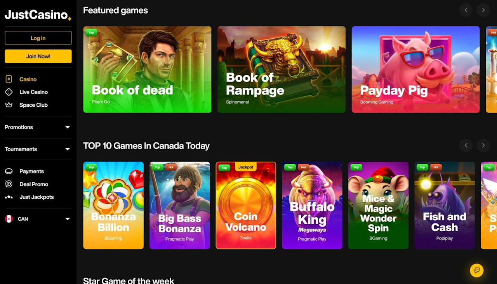Expand the Promotions menu
The width and height of the screenshot is (497, 284).
(x=38, y=127)
